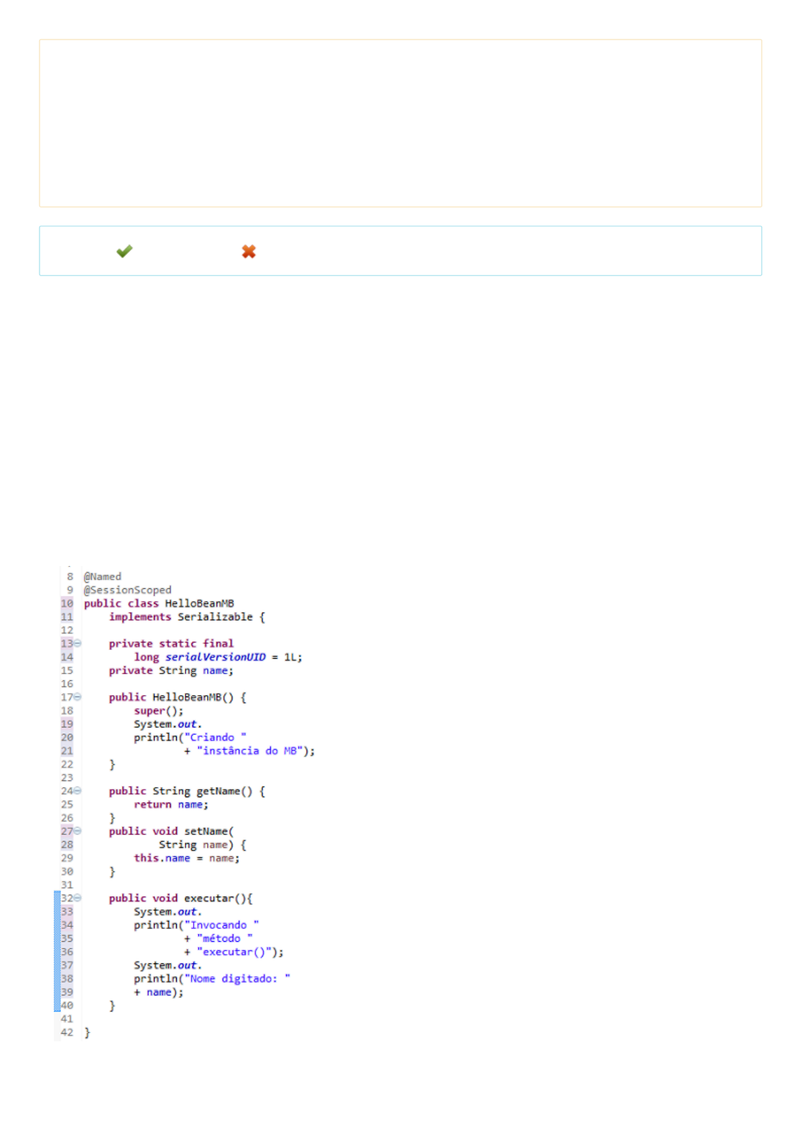Image resolution: width=800 pixels, height=1132 pixels.
Task: Click the @Named annotation
Action: point(103,577)
